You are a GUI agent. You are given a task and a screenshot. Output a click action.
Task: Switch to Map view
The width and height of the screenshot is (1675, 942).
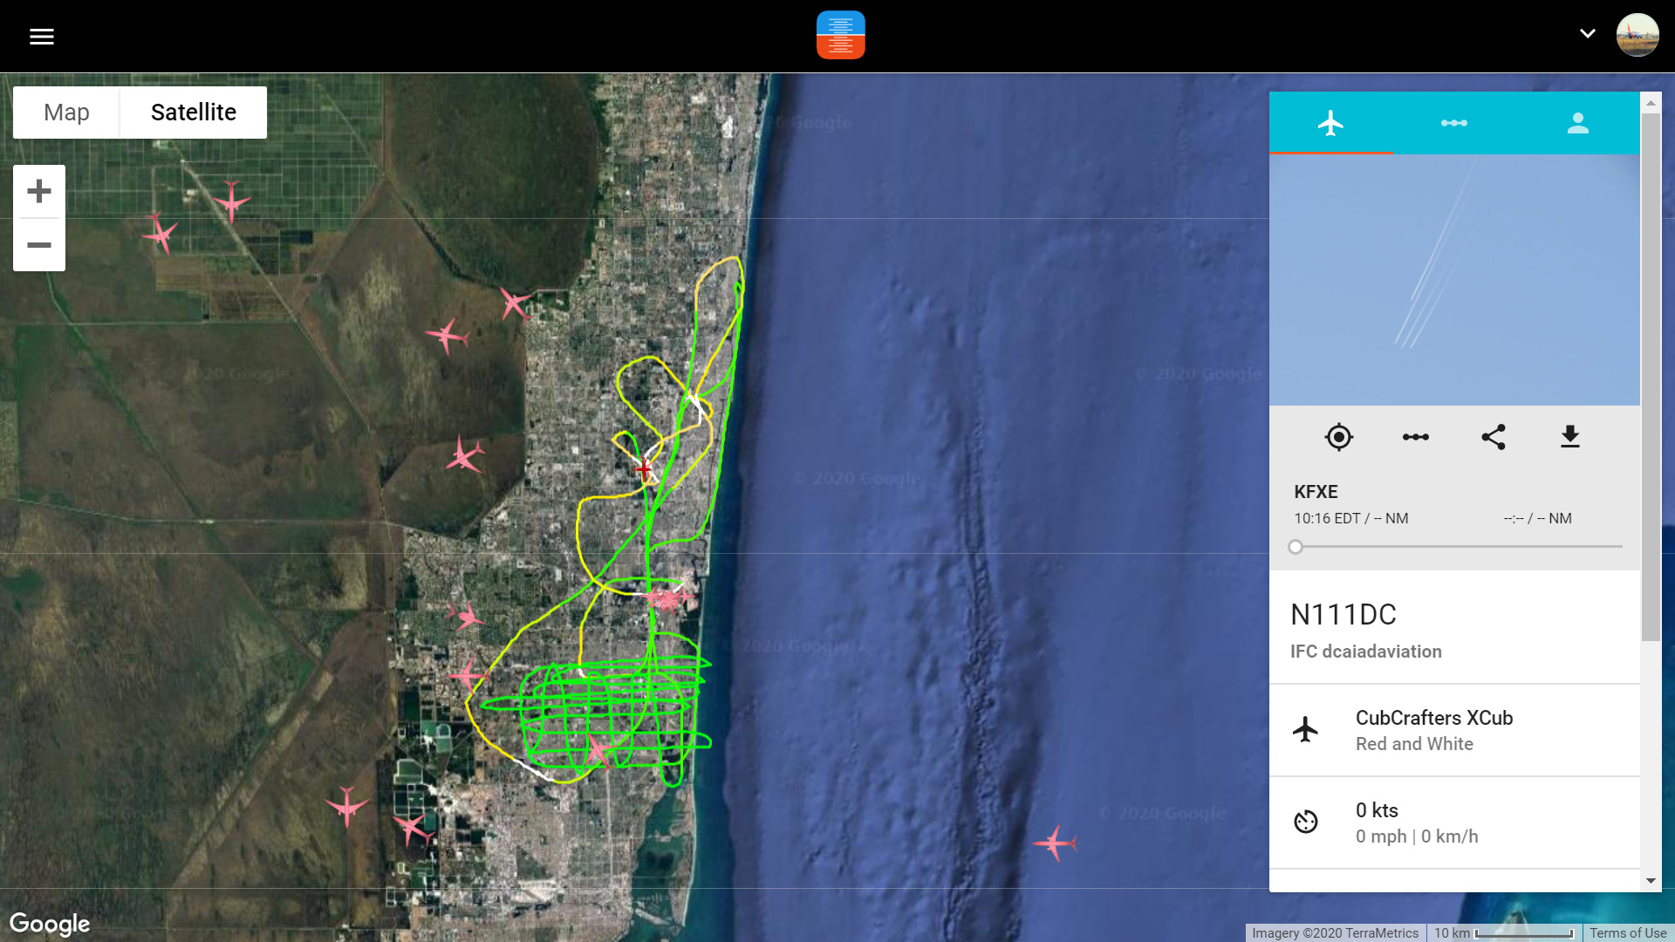click(x=66, y=113)
